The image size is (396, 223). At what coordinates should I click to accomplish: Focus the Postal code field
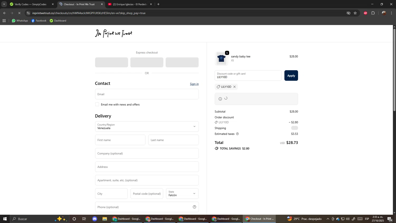(147, 193)
